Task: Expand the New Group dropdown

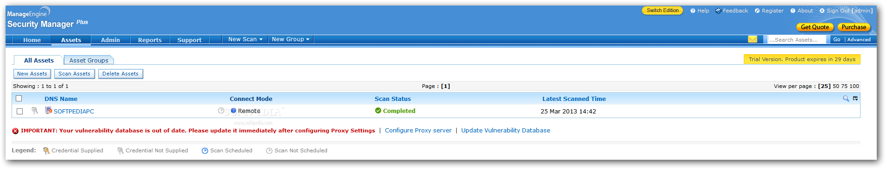Action: pyautogui.click(x=291, y=39)
